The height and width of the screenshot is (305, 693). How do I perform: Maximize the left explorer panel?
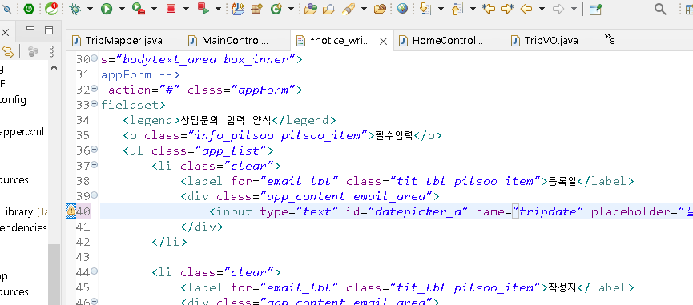pos(49,30)
